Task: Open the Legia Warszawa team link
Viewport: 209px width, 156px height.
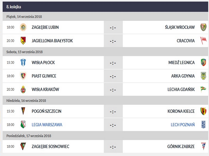Action: (47, 125)
